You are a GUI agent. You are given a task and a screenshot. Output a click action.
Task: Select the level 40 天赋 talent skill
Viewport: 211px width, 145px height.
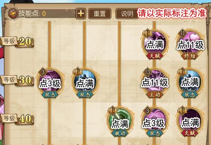190,122
